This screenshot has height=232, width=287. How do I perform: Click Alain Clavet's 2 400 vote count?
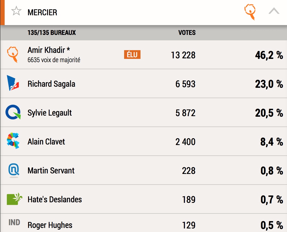pyautogui.click(x=185, y=142)
